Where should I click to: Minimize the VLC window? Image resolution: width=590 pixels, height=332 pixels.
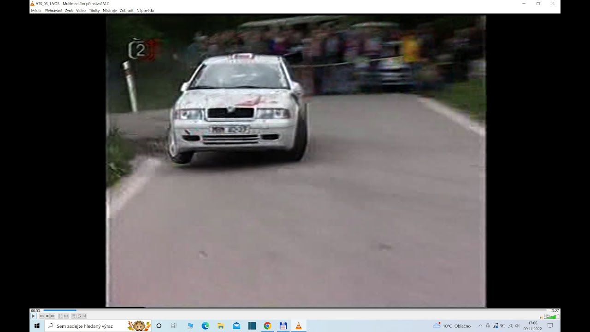coord(524,4)
